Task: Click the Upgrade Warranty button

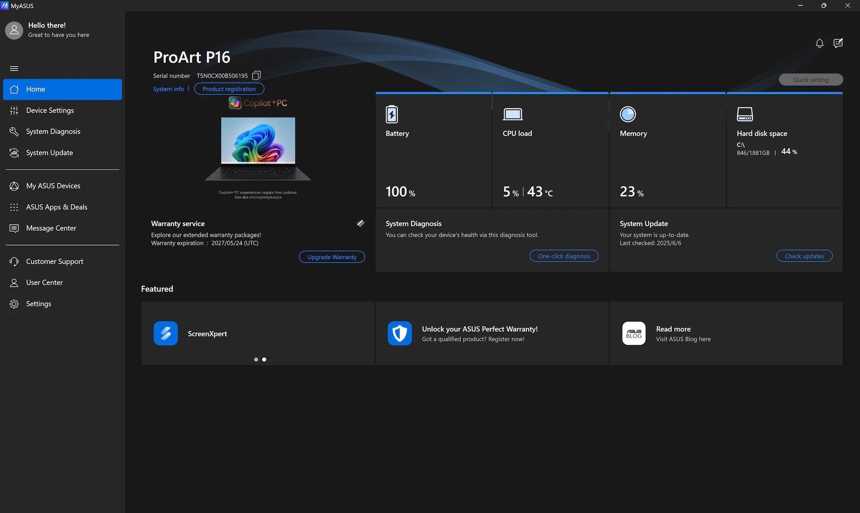Action: tap(331, 257)
